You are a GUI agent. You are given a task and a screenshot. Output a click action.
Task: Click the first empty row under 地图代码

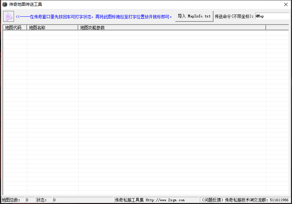pyautogui.click(x=15, y=33)
